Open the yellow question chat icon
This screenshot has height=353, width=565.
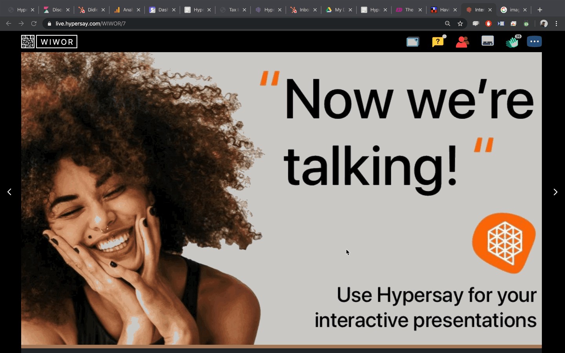pyautogui.click(x=438, y=42)
